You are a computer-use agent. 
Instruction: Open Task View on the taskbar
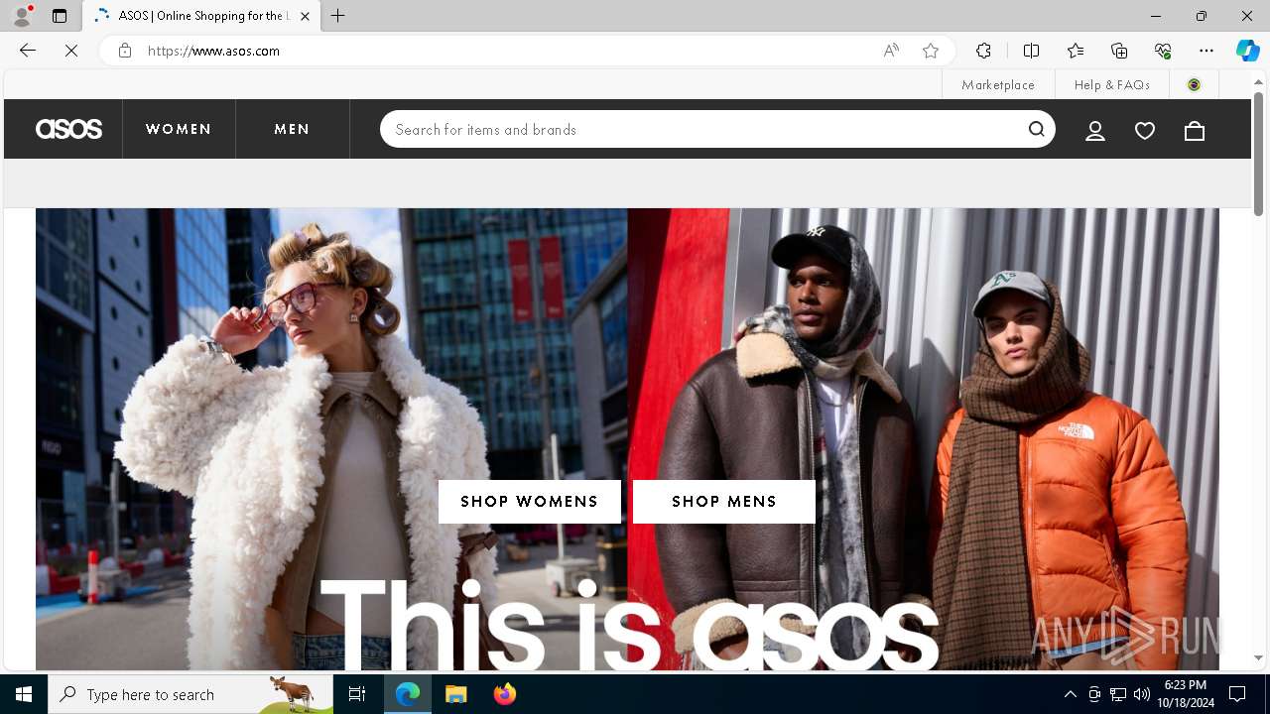tap(357, 694)
